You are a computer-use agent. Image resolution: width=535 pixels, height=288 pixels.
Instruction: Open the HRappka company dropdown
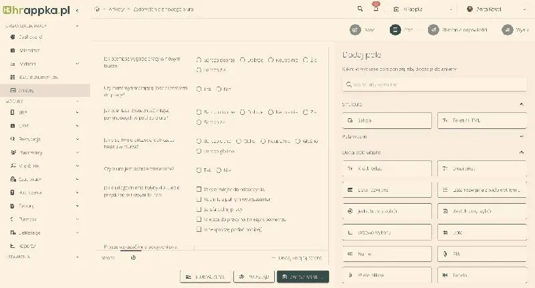pos(423,9)
